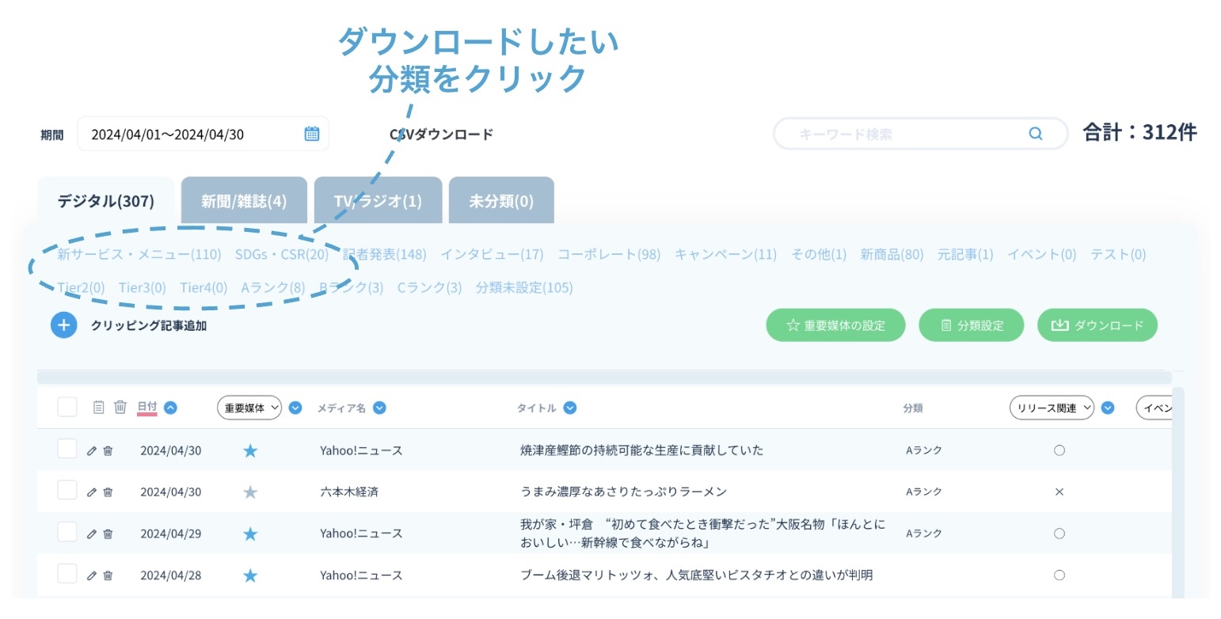This screenshot has width=1221, height=619.
Task: Expand the メディア名 sort arrow
Action: tap(379, 408)
